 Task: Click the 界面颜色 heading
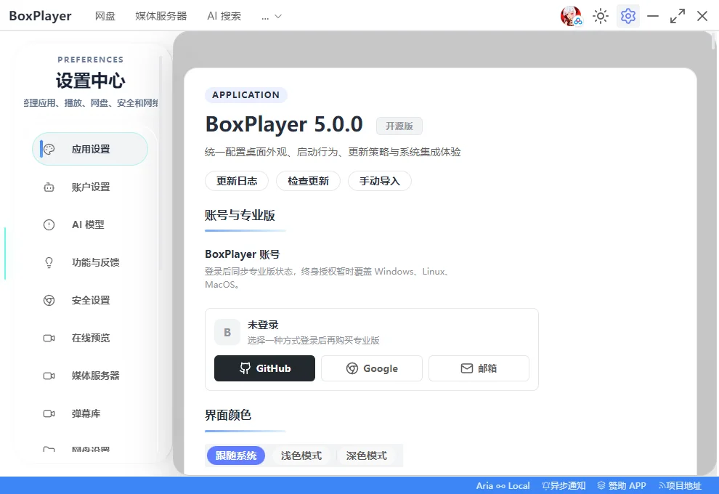(x=228, y=415)
